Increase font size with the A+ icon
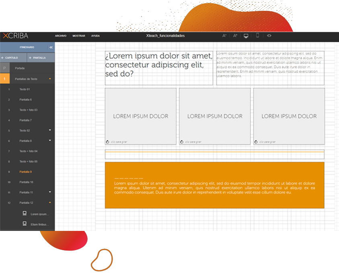Screen dimensions: 339x273 click(235, 36)
